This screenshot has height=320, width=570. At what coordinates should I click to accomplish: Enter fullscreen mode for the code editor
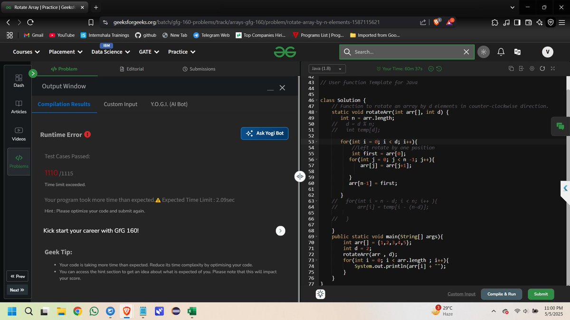[x=552, y=69]
